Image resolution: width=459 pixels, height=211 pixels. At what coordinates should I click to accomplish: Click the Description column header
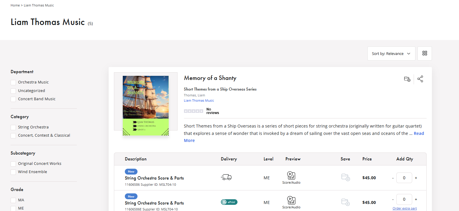point(136,159)
